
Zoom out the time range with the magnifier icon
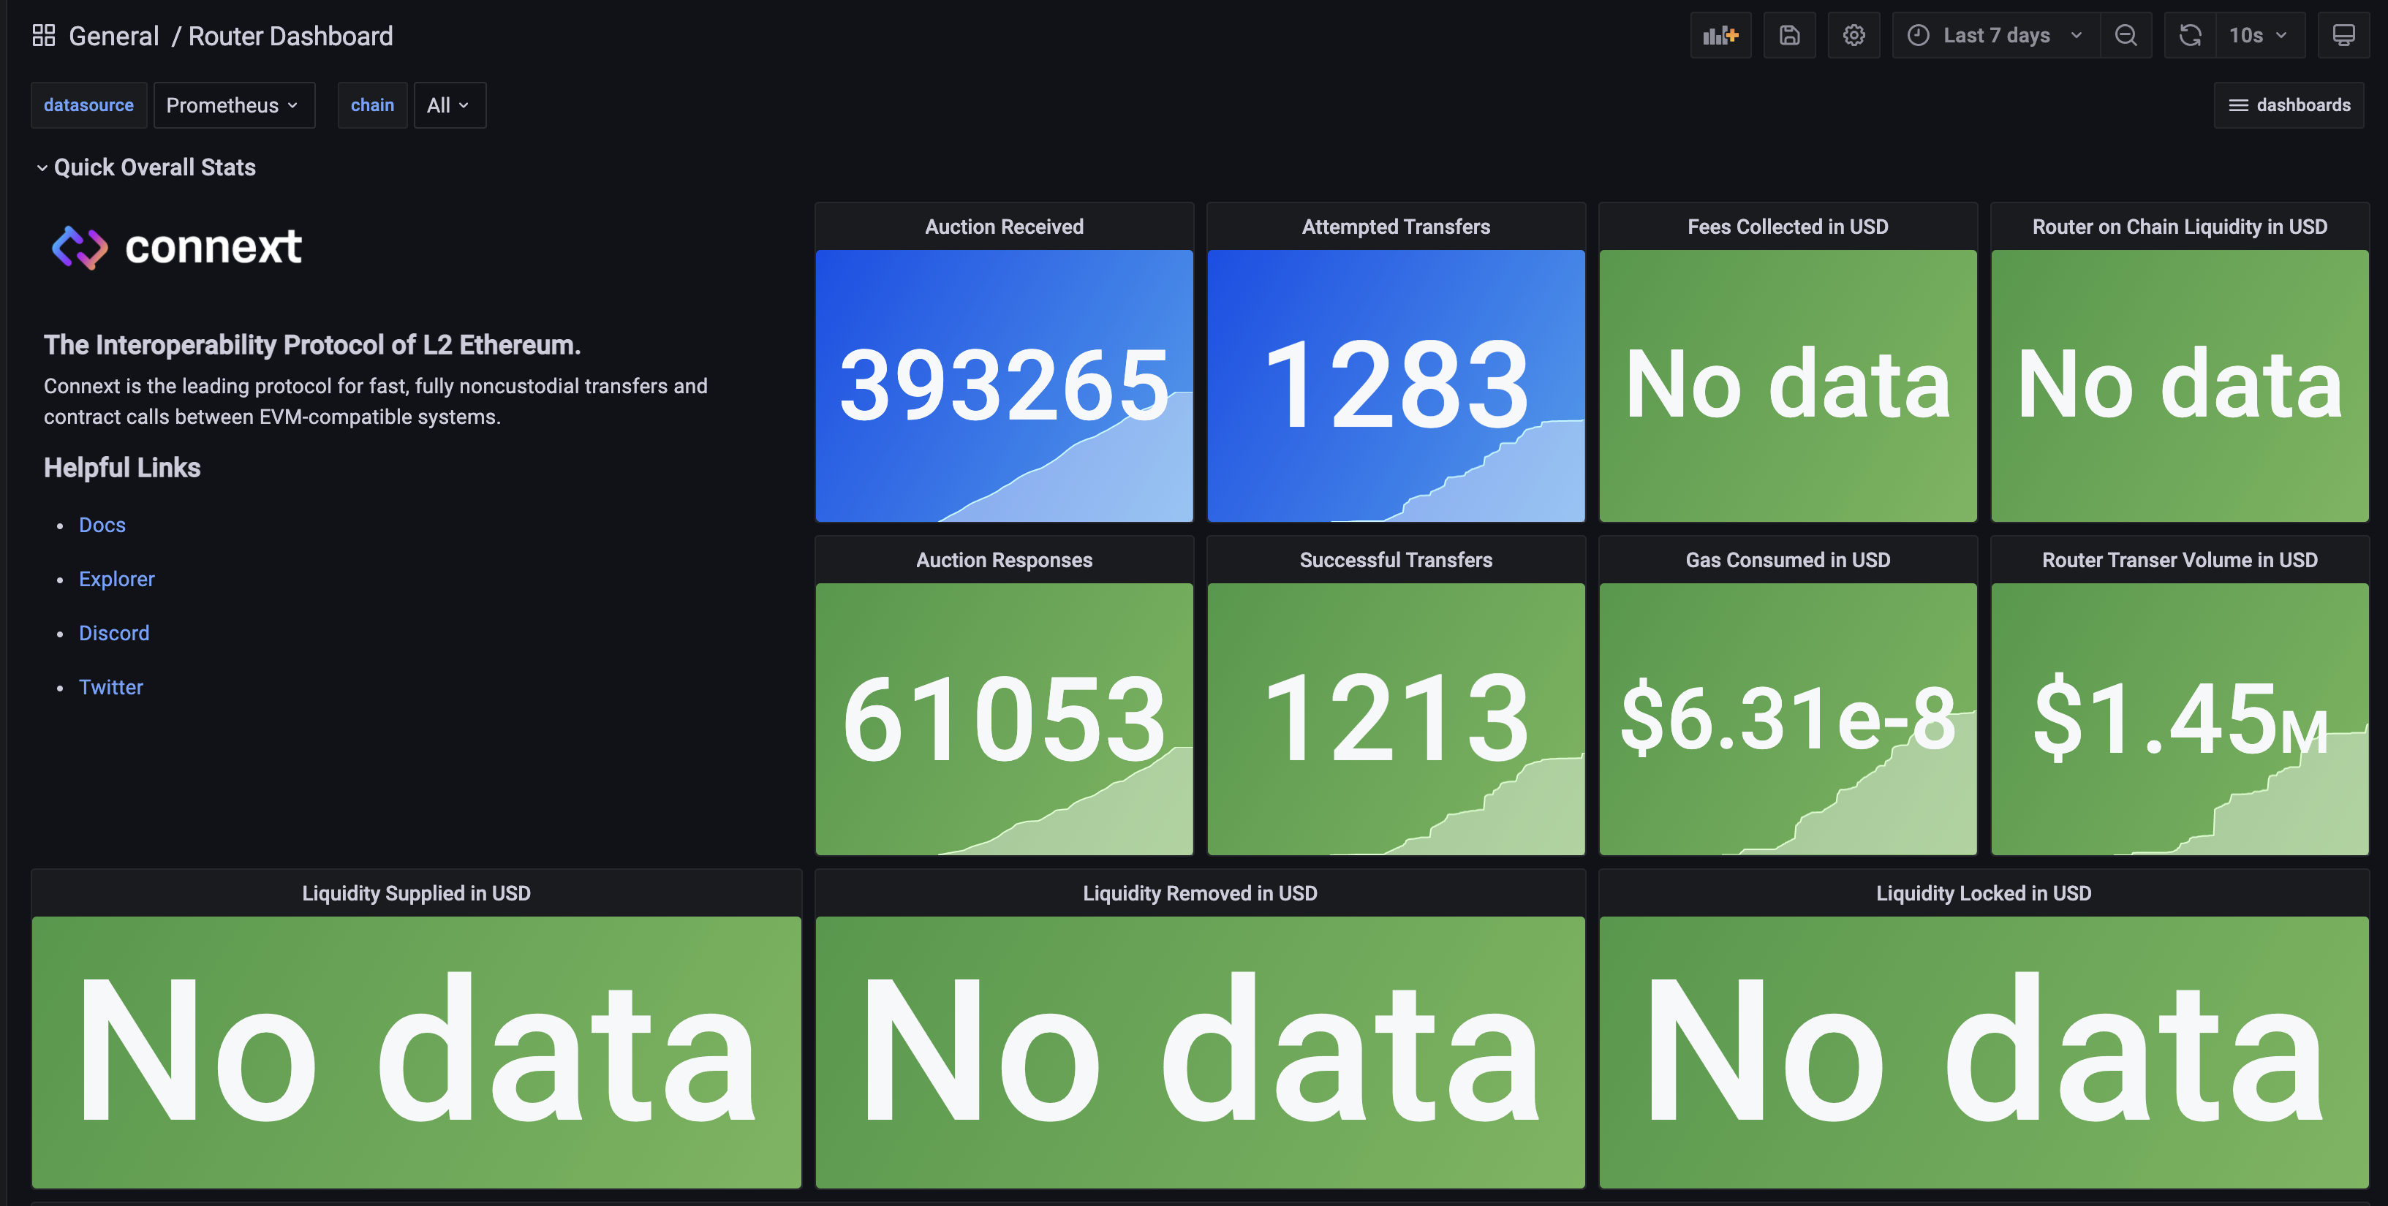pyautogui.click(x=2126, y=34)
